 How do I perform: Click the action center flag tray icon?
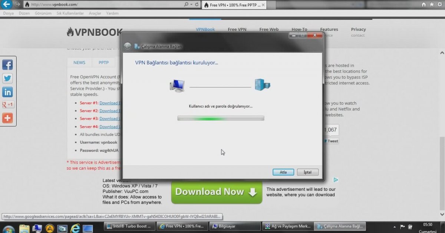pos(402,226)
